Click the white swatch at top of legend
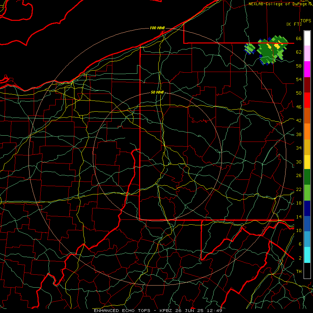This screenshot has width=313, height=313. 307,38
